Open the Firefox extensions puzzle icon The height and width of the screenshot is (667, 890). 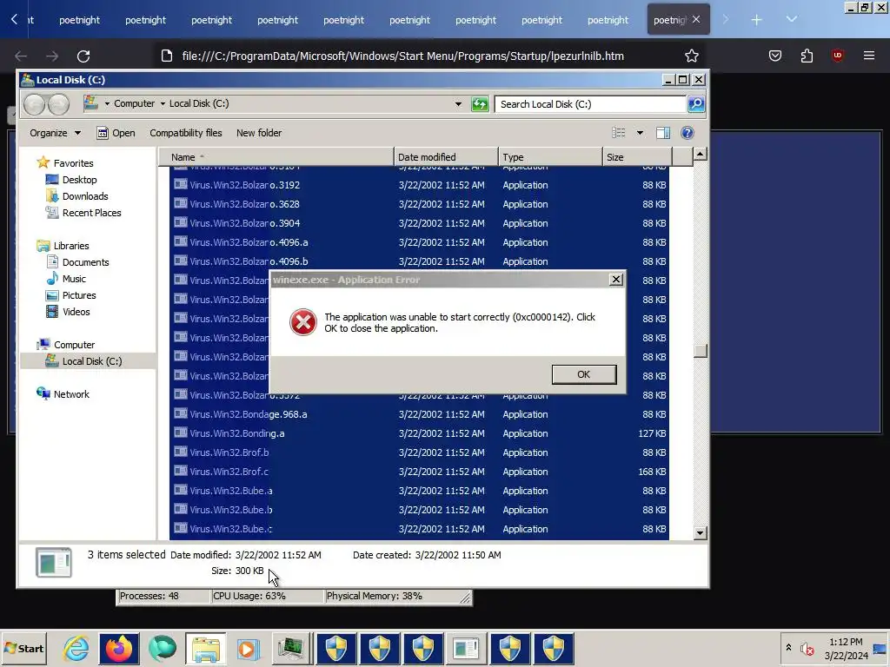coord(807,56)
